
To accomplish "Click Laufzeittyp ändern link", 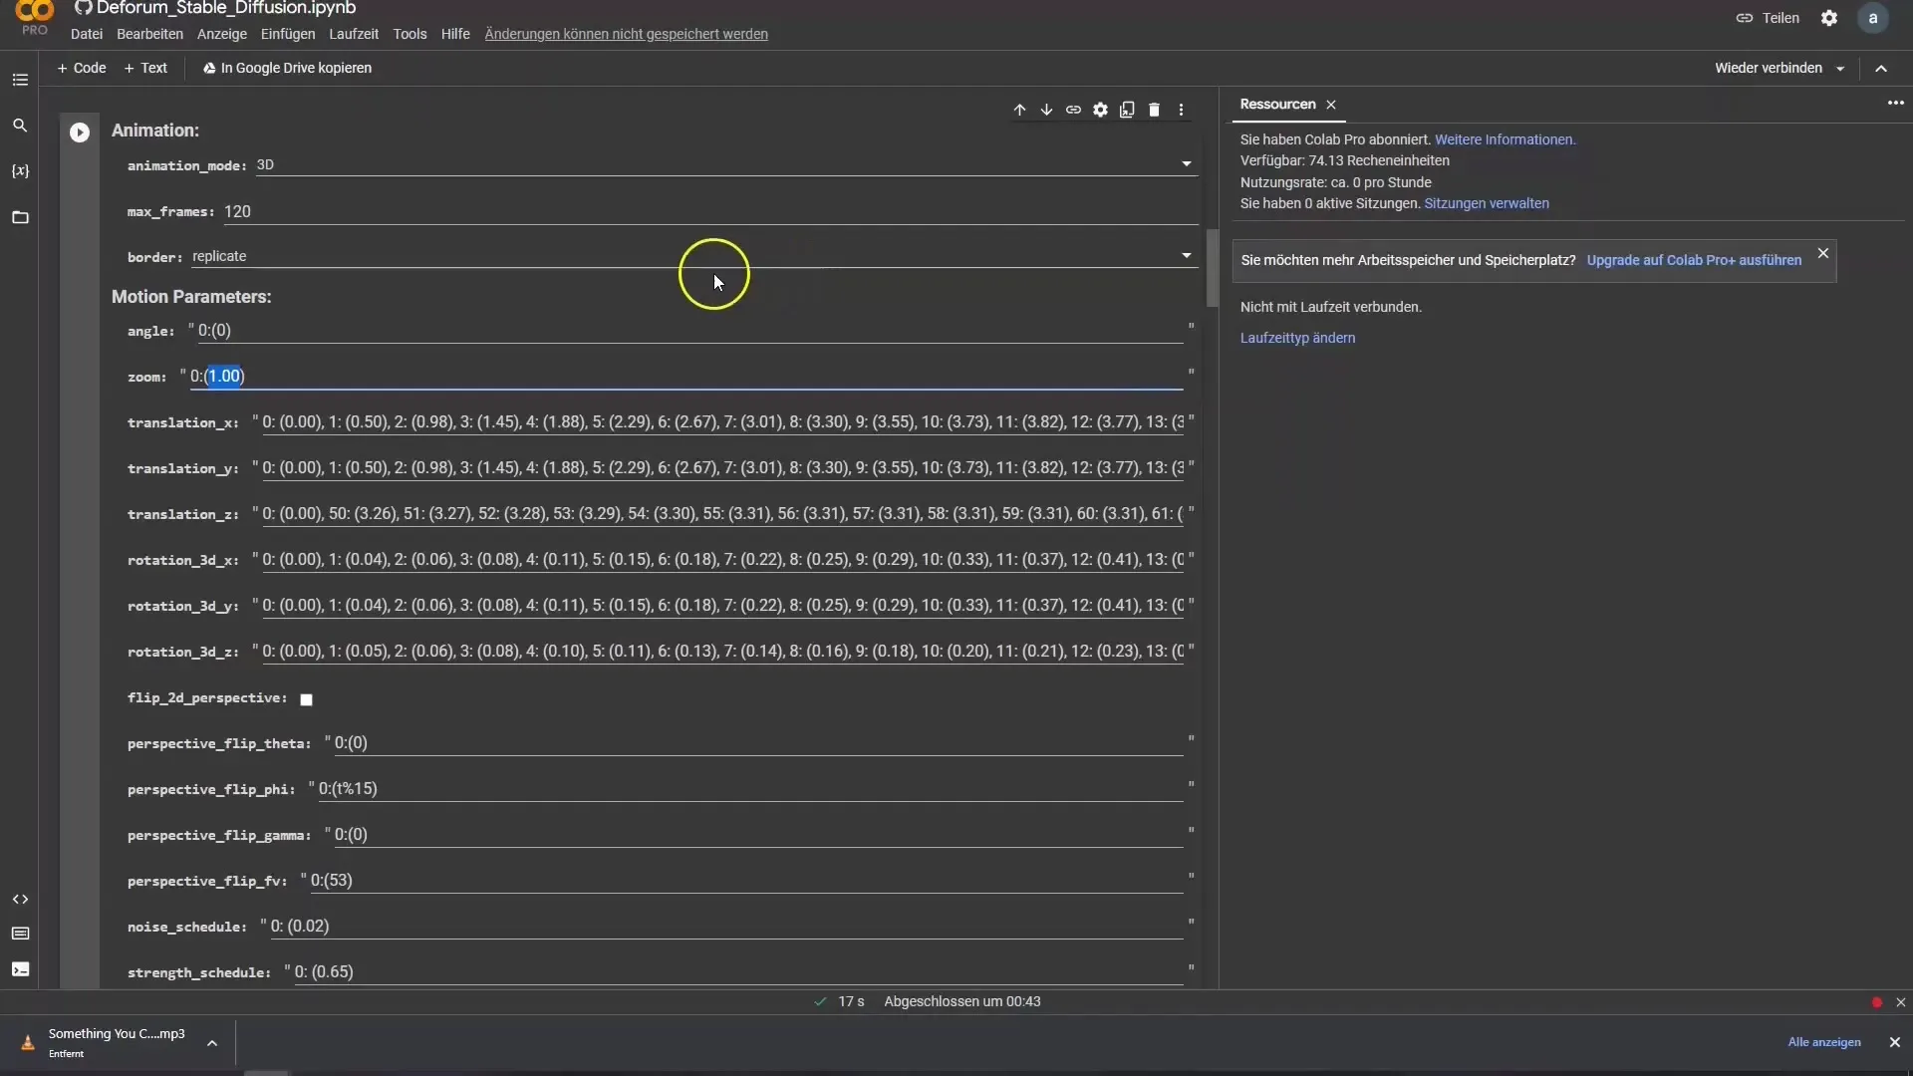I will click(1297, 338).
